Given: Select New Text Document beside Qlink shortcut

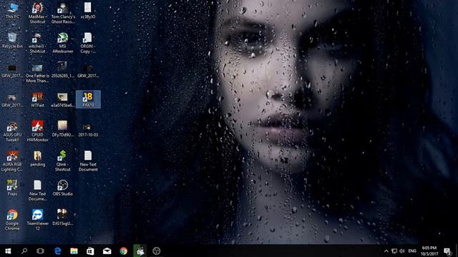Looking at the screenshot, I should coord(88,161).
